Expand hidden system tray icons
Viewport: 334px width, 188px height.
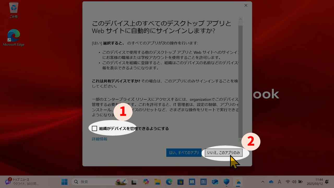(x=263, y=181)
